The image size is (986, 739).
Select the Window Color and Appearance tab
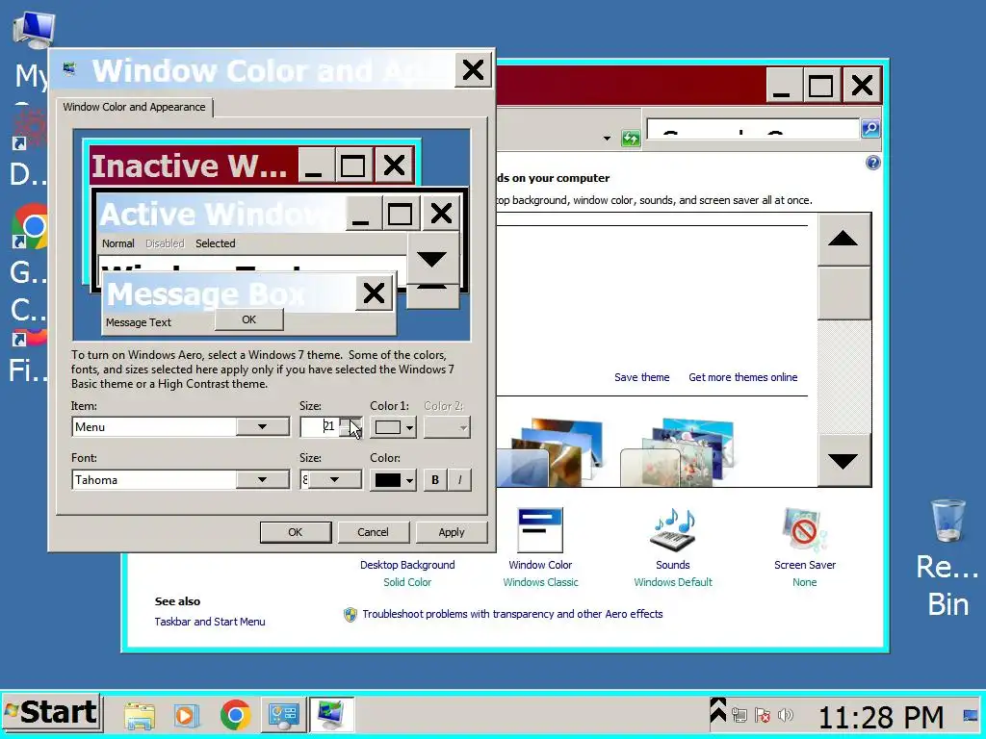[x=134, y=107]
